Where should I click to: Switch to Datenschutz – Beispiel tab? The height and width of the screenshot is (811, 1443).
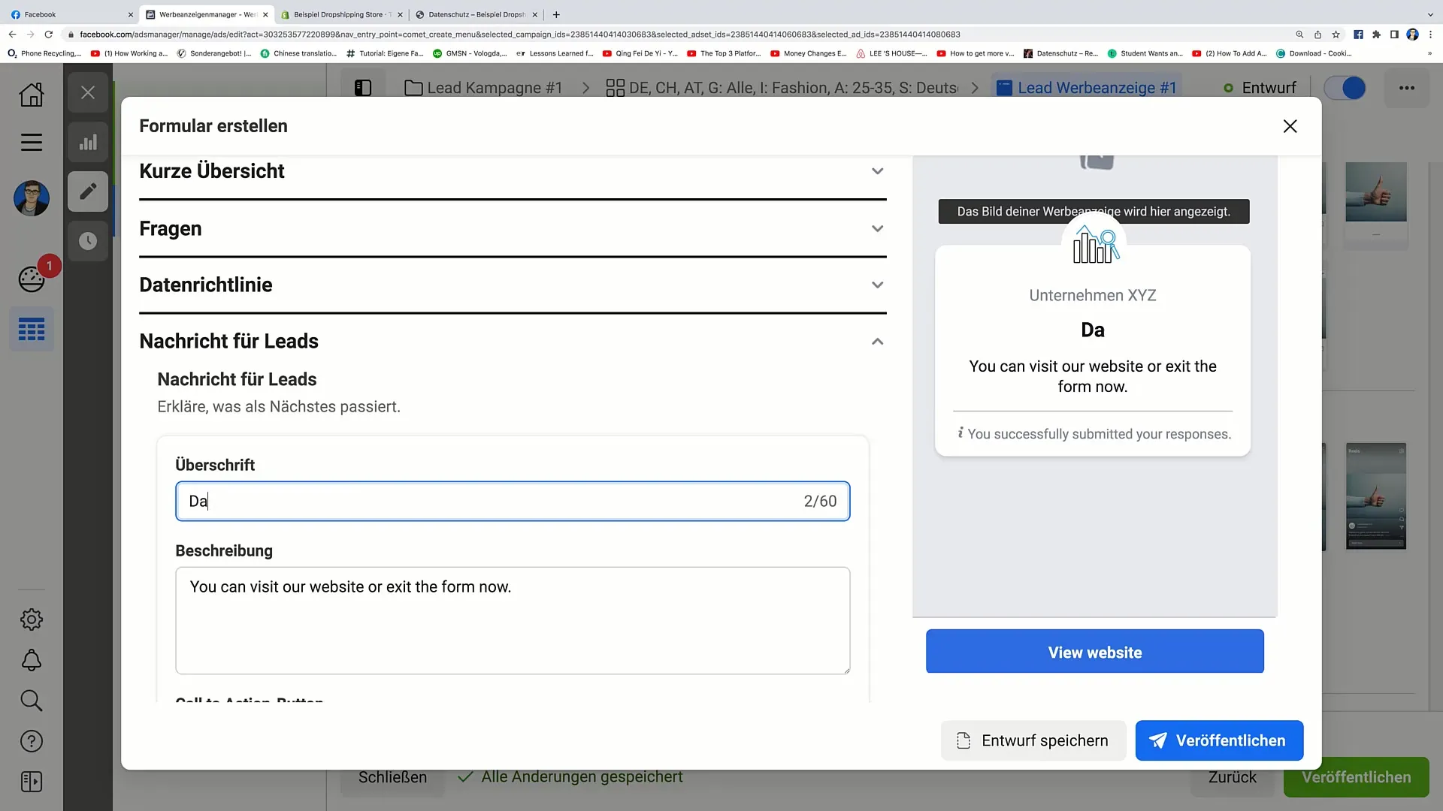tap(476, 14)
